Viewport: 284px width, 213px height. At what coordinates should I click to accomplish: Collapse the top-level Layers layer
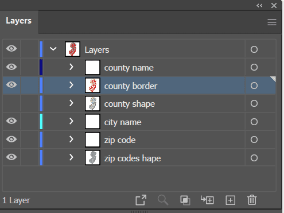coord(53,49)
